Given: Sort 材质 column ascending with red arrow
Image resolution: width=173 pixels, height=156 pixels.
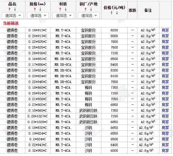Looking at the screenshot, I should pyautogui.click(x=60, y=9).
